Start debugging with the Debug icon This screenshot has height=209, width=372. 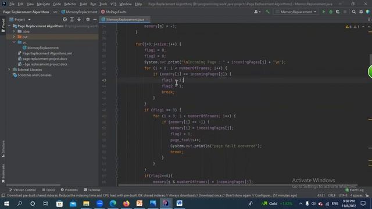(331, 12)
